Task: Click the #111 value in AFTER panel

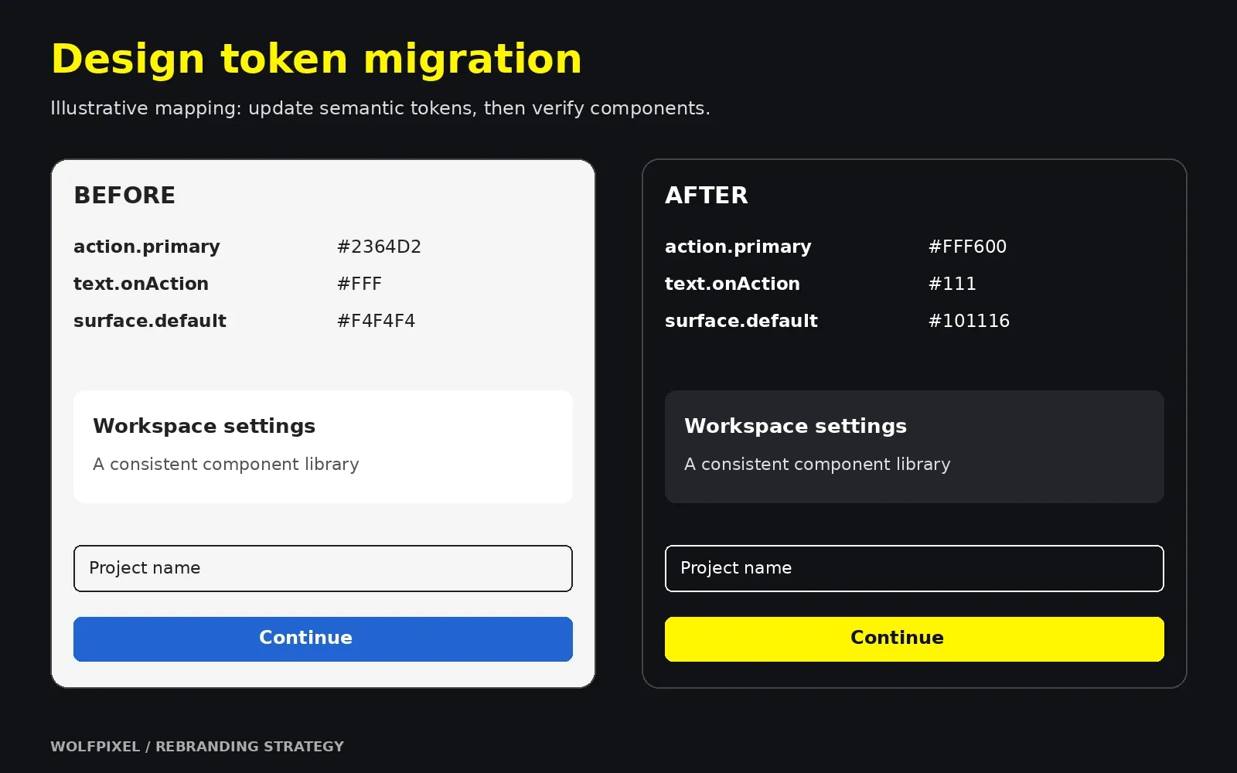Action: click(x=952, y=284)
